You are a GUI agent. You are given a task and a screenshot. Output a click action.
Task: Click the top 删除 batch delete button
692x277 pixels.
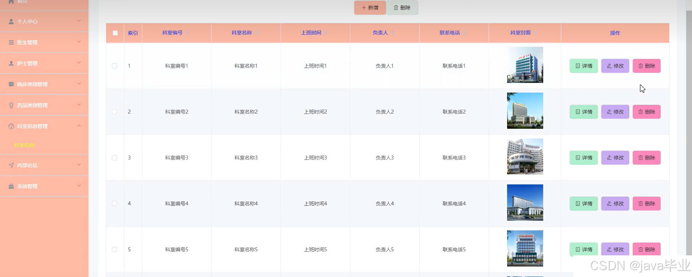[402, 8]
